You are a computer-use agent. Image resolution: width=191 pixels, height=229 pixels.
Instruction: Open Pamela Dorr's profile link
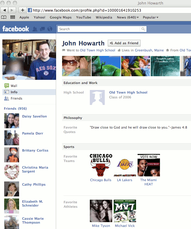click(33, 133)
